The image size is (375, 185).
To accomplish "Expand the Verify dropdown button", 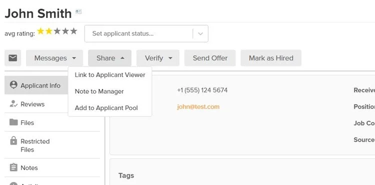I will click(x=158, y=58).
